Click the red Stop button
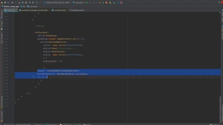Screen dimensions: 223x125 [106, 2]
